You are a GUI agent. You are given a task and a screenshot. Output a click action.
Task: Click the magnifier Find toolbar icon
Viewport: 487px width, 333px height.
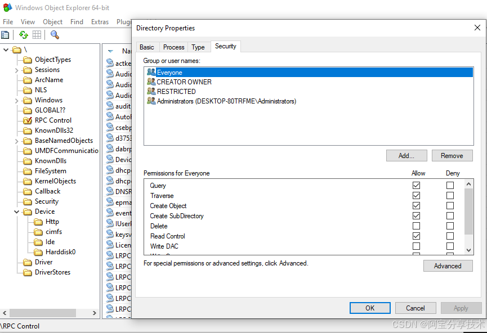pos(55,35)
